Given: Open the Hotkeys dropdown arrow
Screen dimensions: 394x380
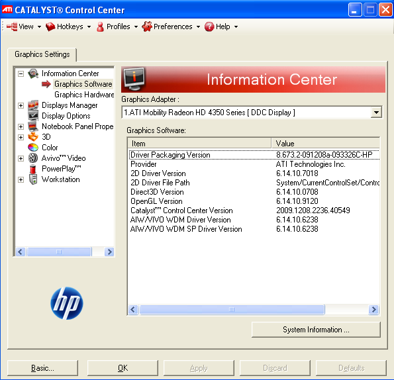Looking at the screenshot, I should 89,26.
